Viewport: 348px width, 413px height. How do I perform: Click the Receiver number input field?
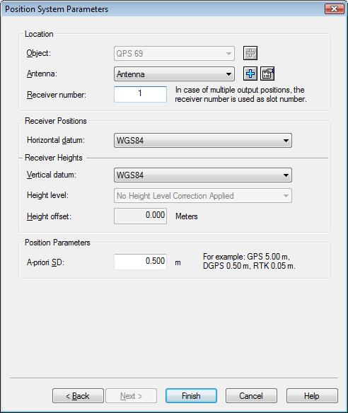141,94
